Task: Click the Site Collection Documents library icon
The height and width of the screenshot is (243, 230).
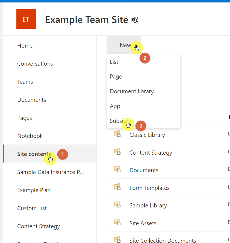Action: tap(117, 239)
